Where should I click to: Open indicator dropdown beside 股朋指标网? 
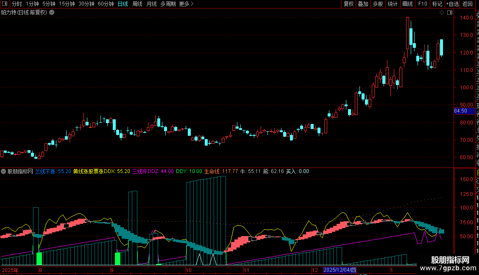3,171
